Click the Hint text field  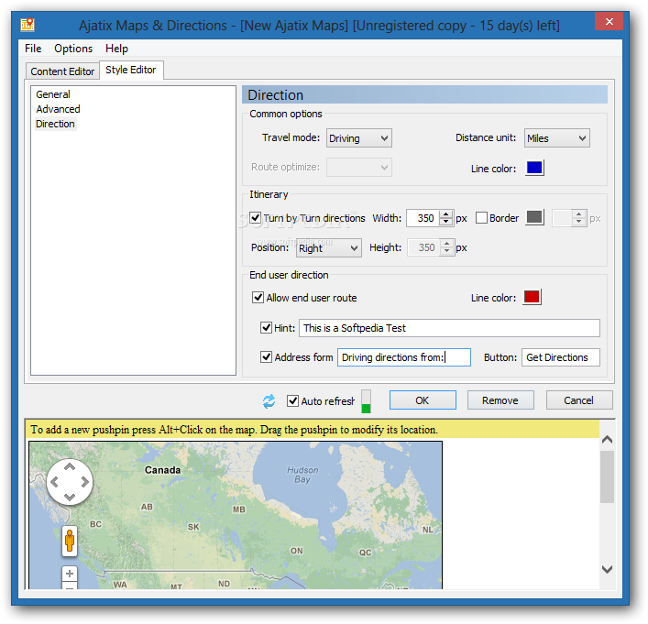[449, 328]
